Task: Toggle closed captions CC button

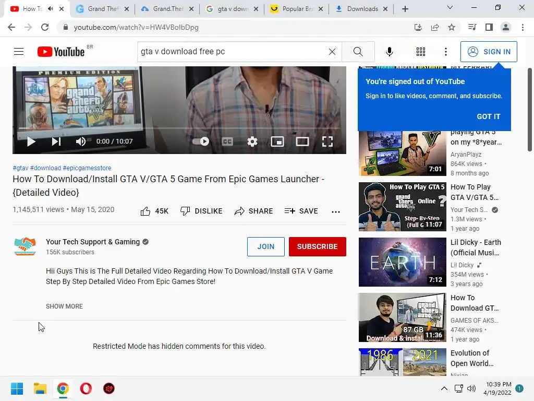Action: click(227, 141)
